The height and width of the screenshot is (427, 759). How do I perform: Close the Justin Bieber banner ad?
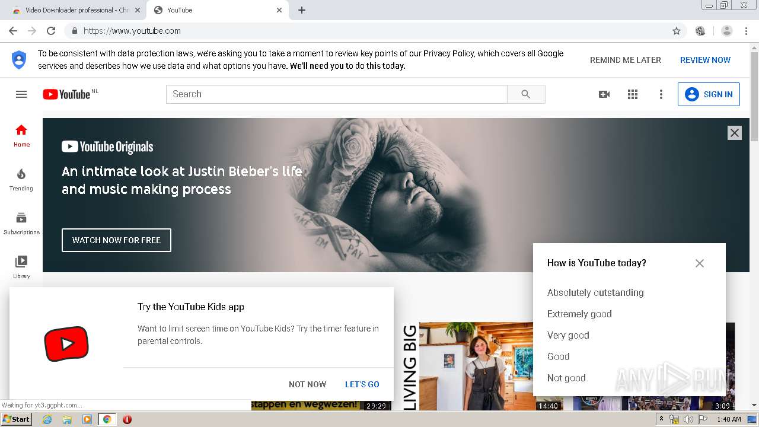[735, 133]
